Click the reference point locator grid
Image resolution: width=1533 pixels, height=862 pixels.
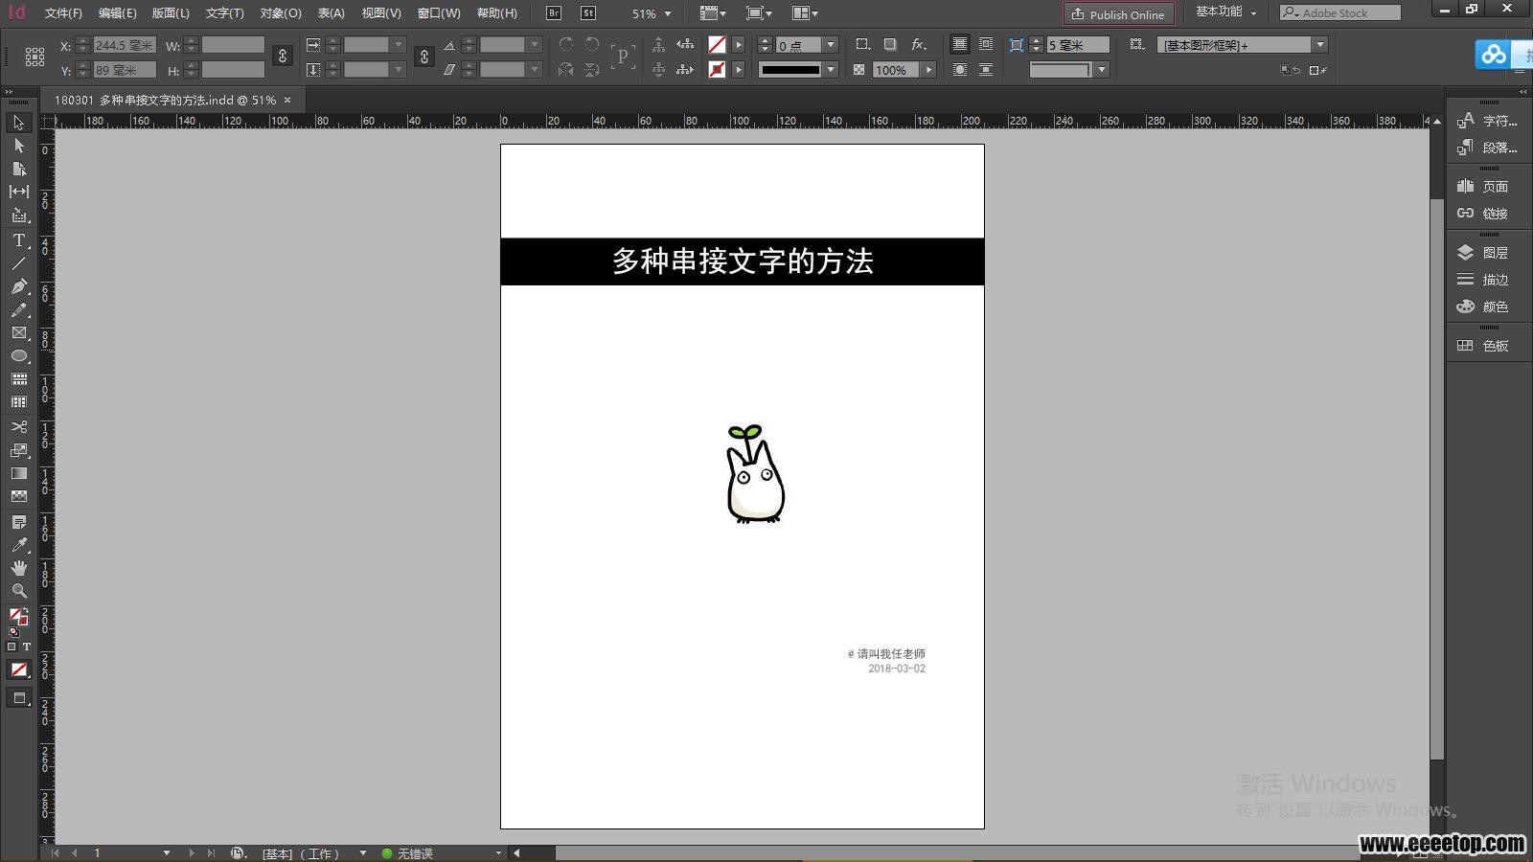(x=34, y=57)
